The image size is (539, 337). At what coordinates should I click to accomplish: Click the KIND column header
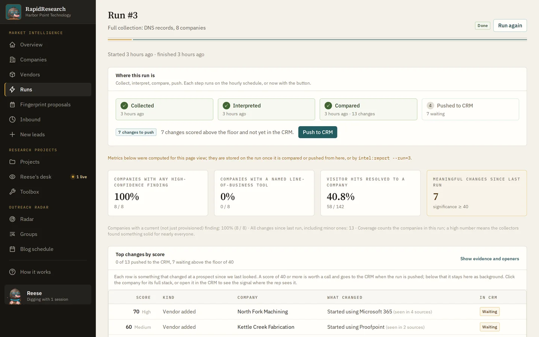pyautogui.click(x=168, y=297)
